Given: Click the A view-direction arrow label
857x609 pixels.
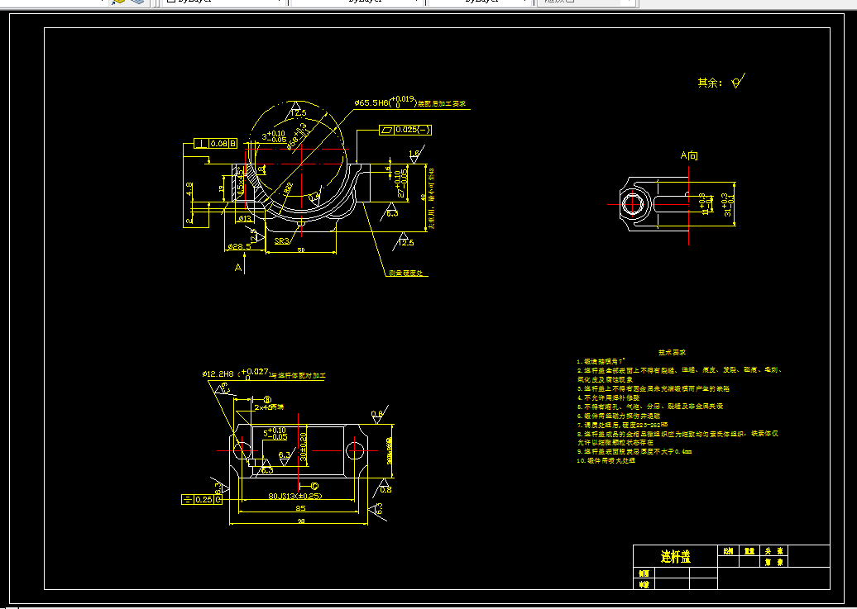Looking at the screenshot, I should pyautogui.click(x=238, y=268).
